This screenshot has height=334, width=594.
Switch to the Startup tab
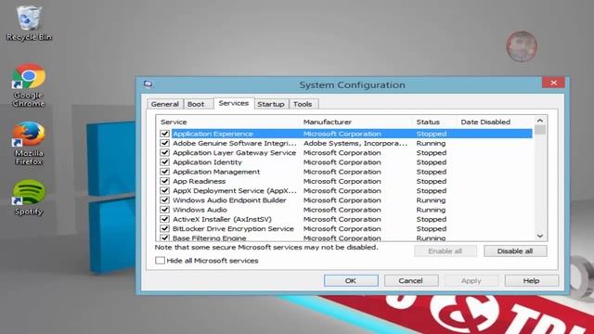click(x=270, y=104)
